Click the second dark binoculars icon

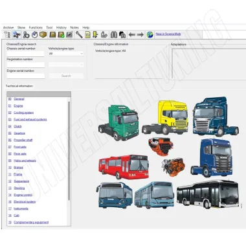(x=122, y=34)
